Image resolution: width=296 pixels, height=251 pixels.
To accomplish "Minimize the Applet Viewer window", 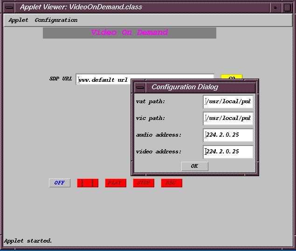I will (x=275, y=7).
